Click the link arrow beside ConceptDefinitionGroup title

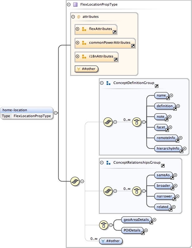coord(156,86)
